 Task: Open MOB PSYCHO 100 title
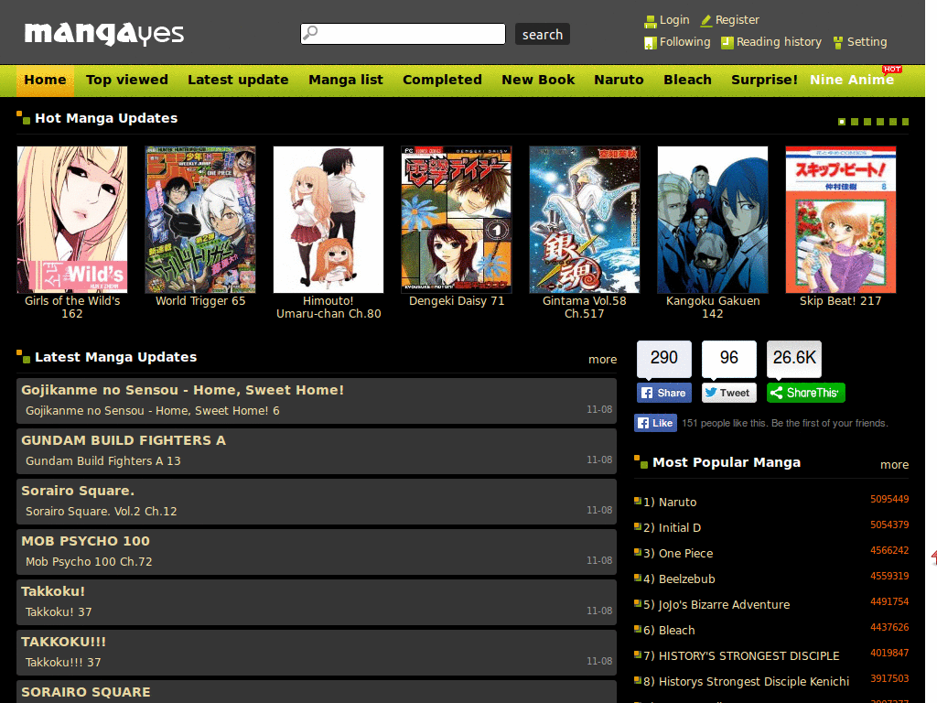pos(85,540)
